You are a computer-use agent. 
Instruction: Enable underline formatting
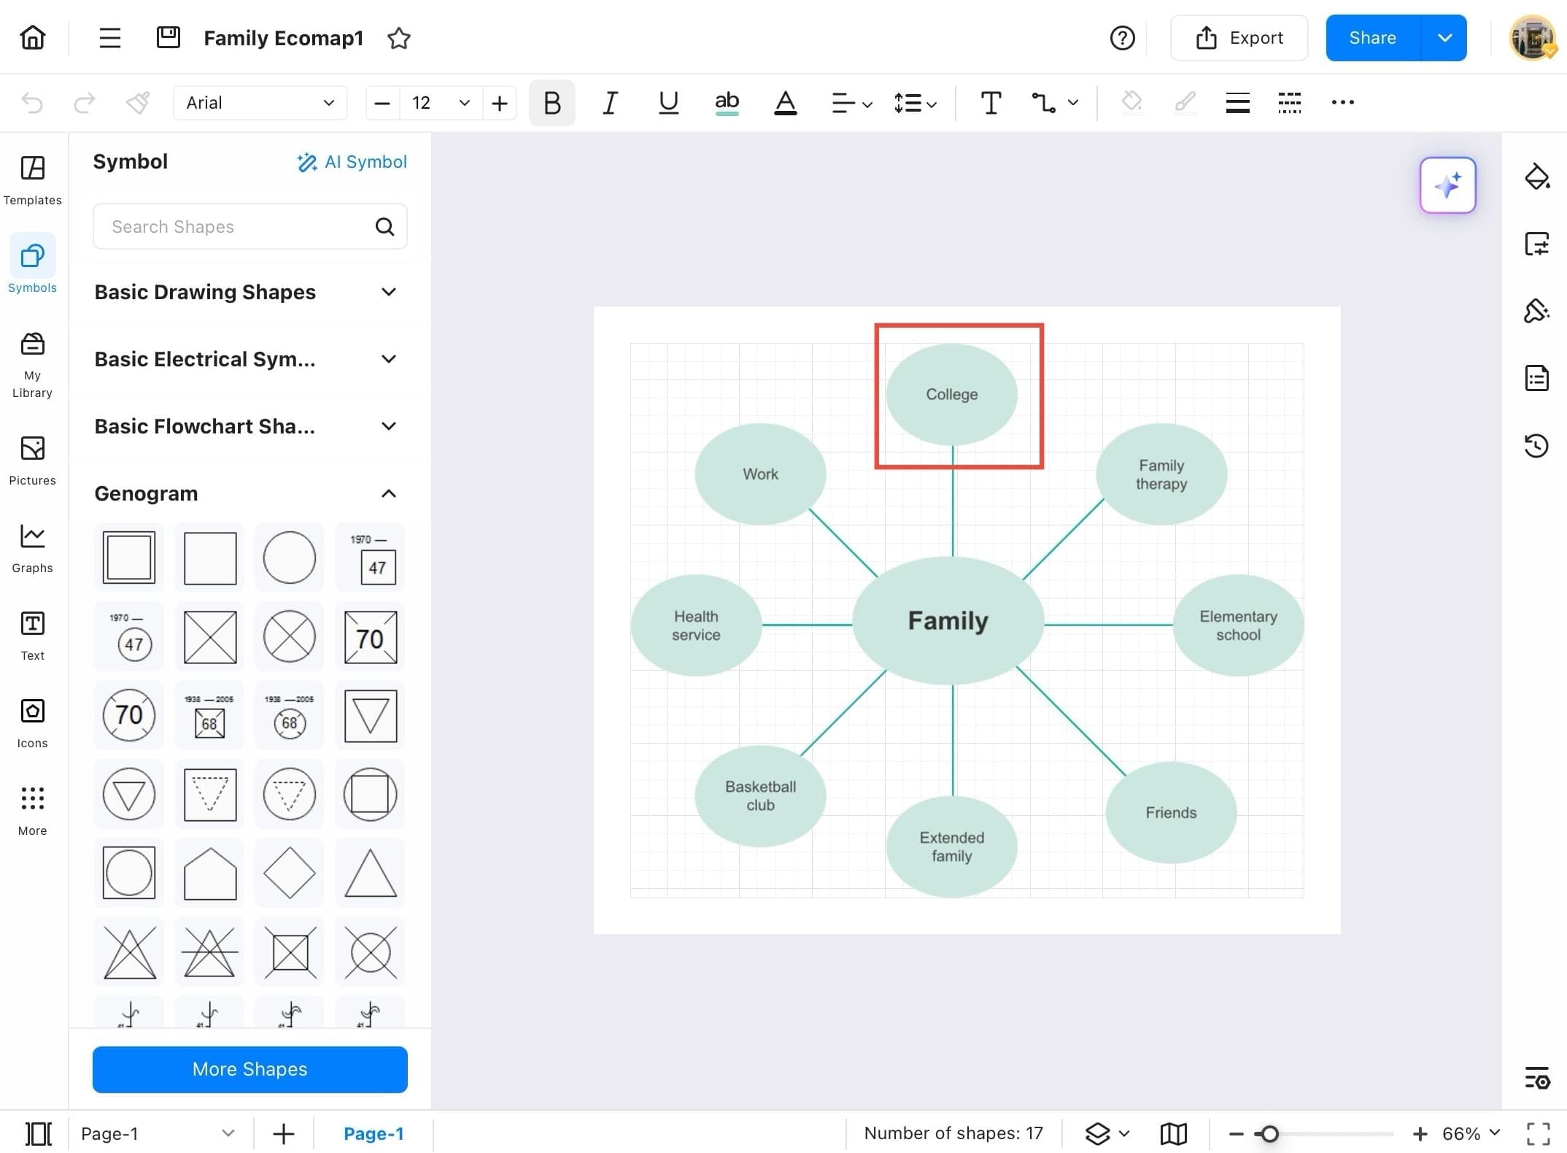(668, 103)
